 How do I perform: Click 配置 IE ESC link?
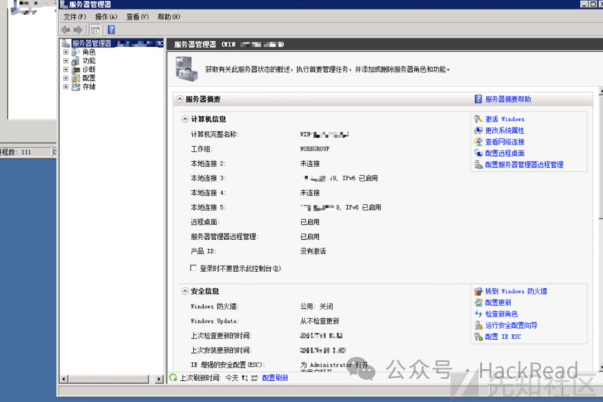click(x=503, y=337)
